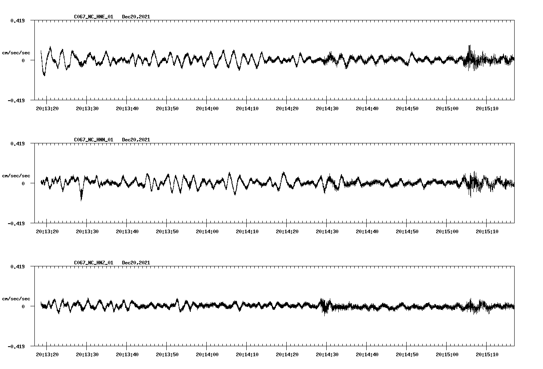This screenshot has height=369, width=543.
Task: Click the cm/sec/sec label on HNE plot
Action: click(x=16, y=53)
